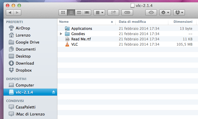Click the Goodies folder name
This screenshot has width=198, height=119.
[78, 34]
